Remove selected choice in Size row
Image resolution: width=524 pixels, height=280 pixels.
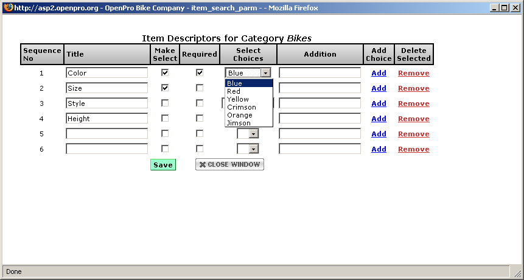pyautogui.click(x=413, y=88)
